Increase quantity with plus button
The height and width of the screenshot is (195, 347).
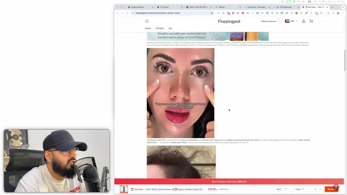[x=320, y=189]
